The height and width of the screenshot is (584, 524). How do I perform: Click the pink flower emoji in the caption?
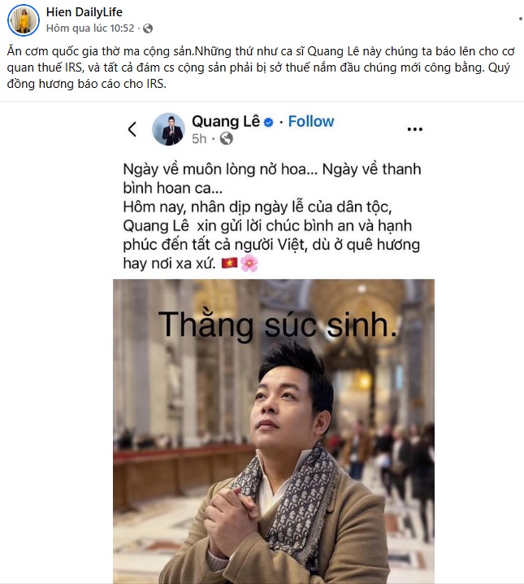pos(249,264)
